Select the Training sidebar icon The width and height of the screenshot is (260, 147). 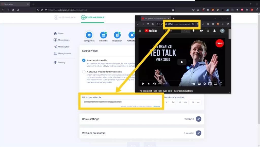point(55,62)
